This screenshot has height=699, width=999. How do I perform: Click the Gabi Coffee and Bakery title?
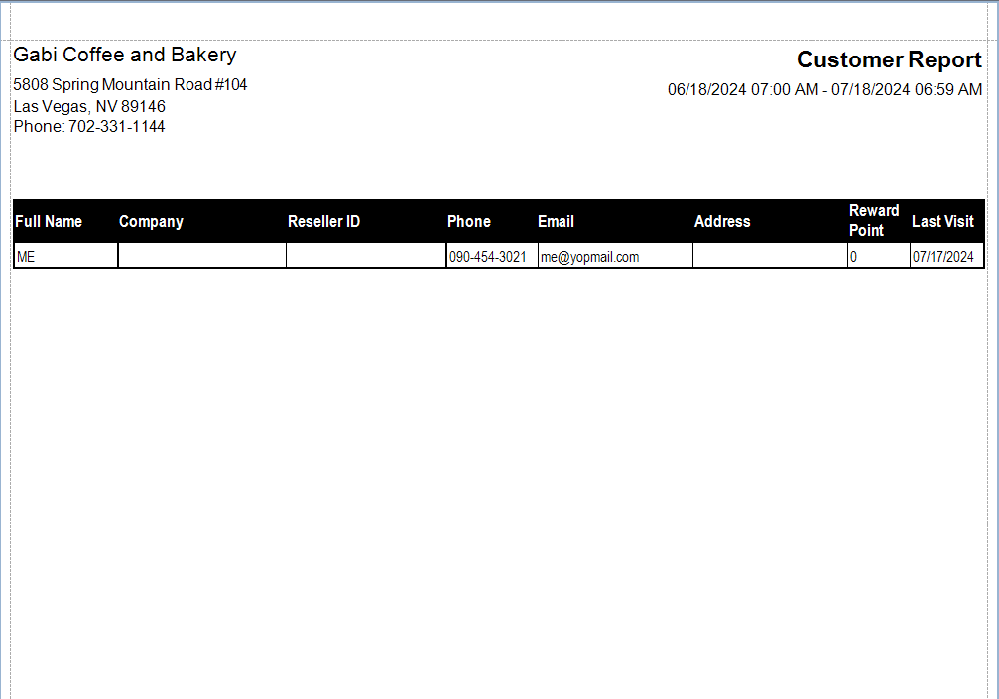click(125, 55)
